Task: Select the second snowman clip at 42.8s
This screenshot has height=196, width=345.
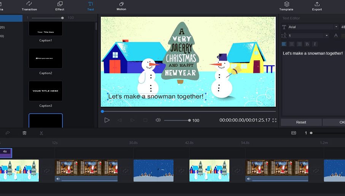Action: click(209, 171)
